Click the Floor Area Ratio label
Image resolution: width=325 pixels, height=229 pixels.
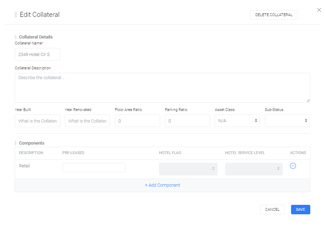[128, 110]
